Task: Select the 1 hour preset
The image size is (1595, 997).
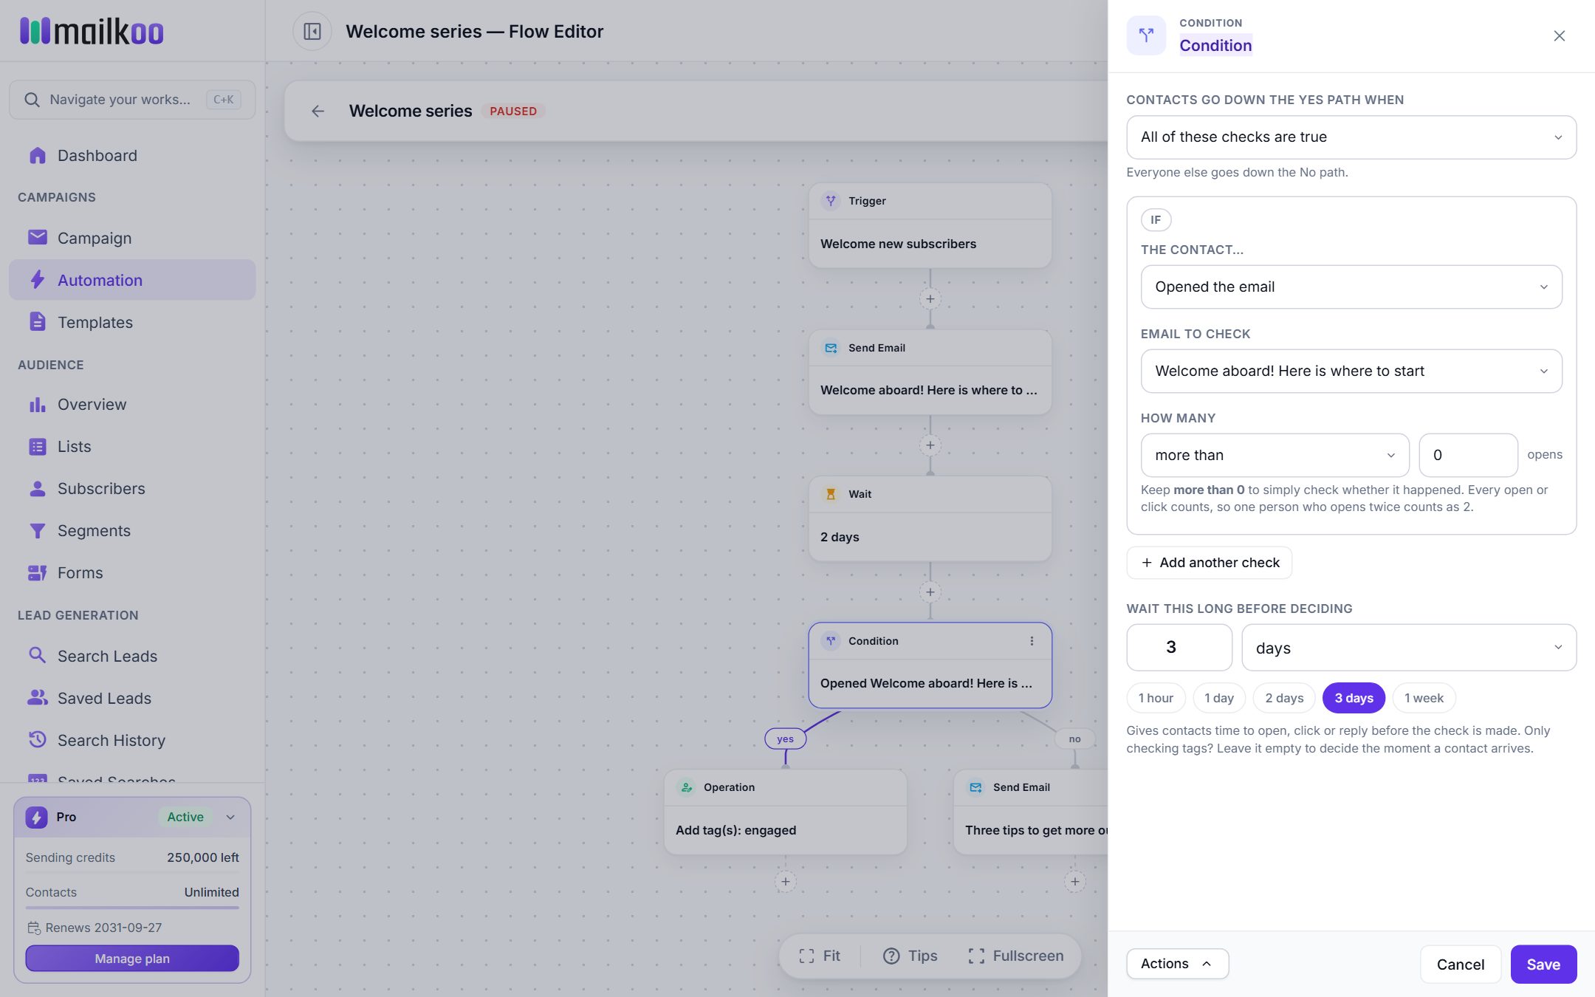Action: (x=1156, y=699)
